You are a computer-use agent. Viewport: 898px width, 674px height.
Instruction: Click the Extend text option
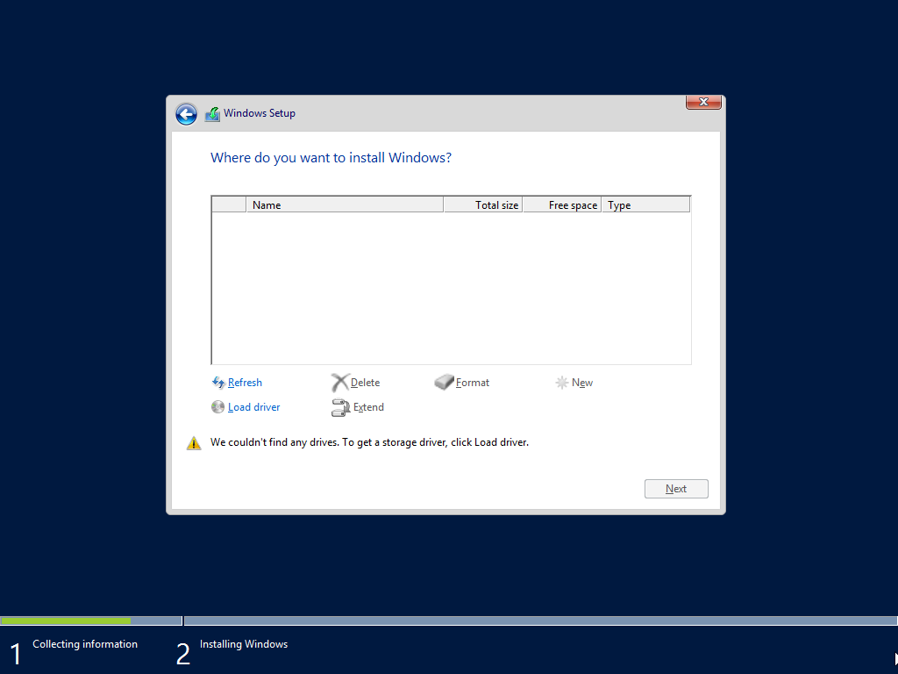tap(368, 407)
